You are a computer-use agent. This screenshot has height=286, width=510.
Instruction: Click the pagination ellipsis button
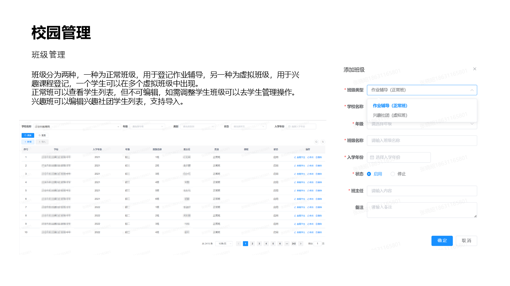[287, 243]
